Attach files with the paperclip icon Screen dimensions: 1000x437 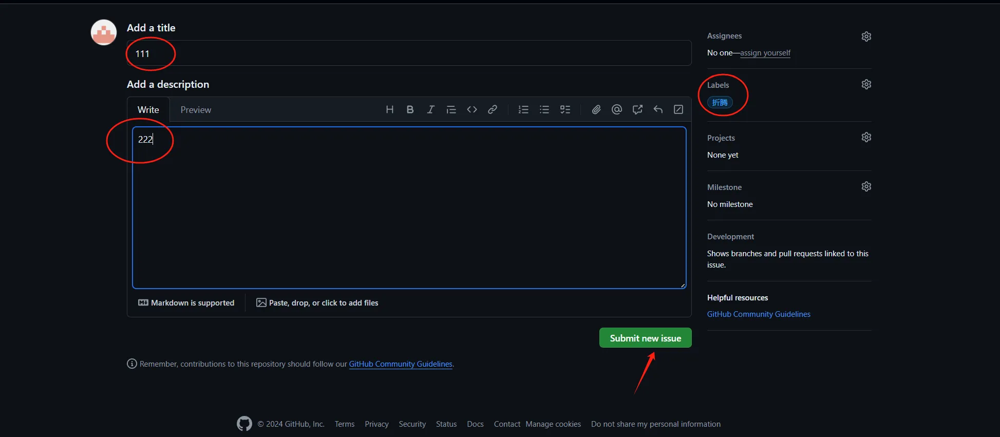pos(596,109)
